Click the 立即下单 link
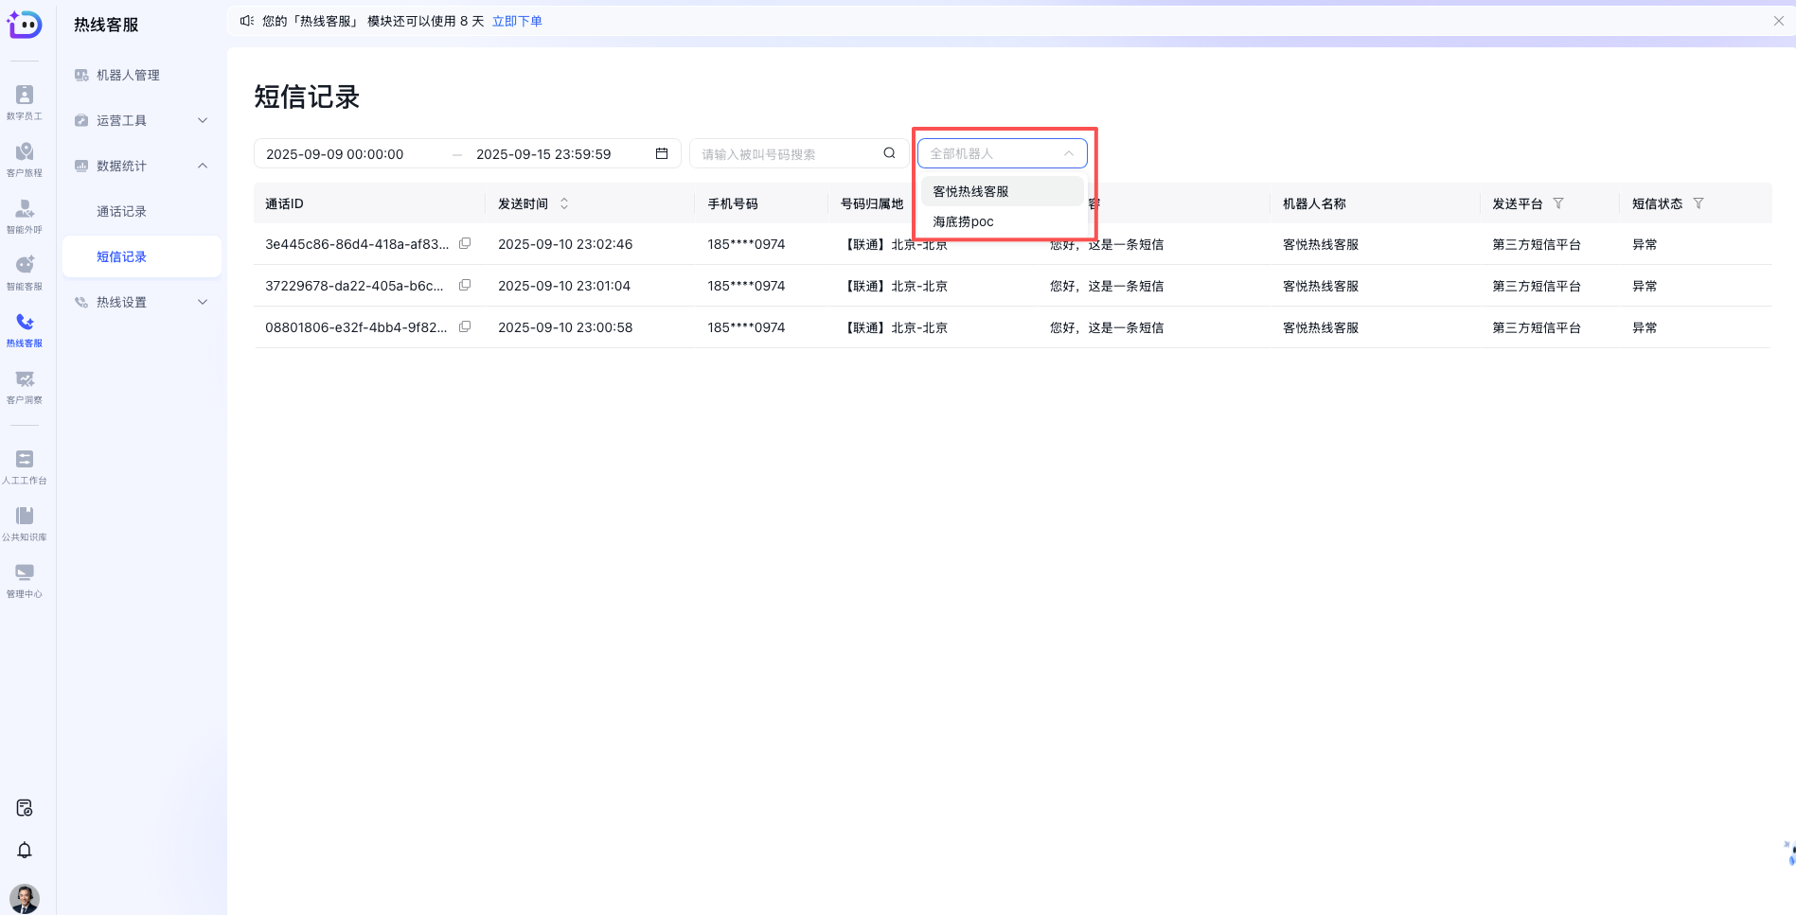The width and height of the screenshot is (1796, 915). point(517,21)
